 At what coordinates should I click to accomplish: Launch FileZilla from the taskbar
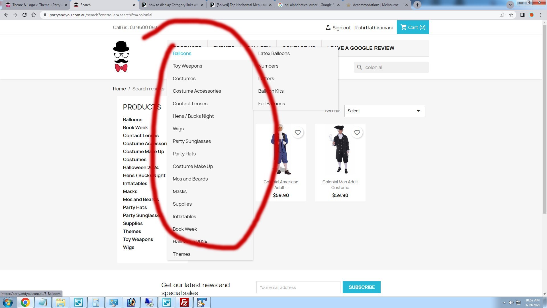184,302
